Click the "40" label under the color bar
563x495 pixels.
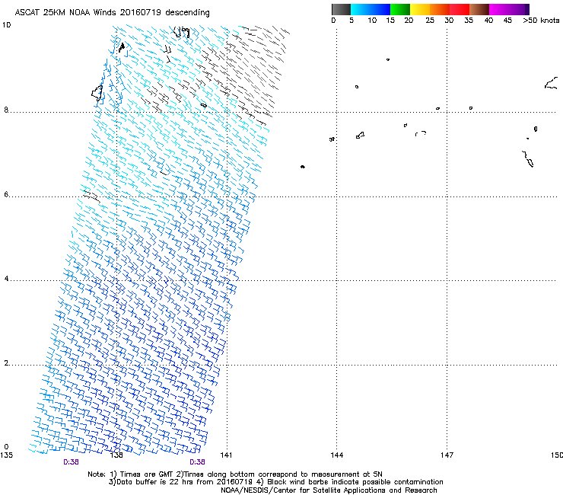pos(488,21)
